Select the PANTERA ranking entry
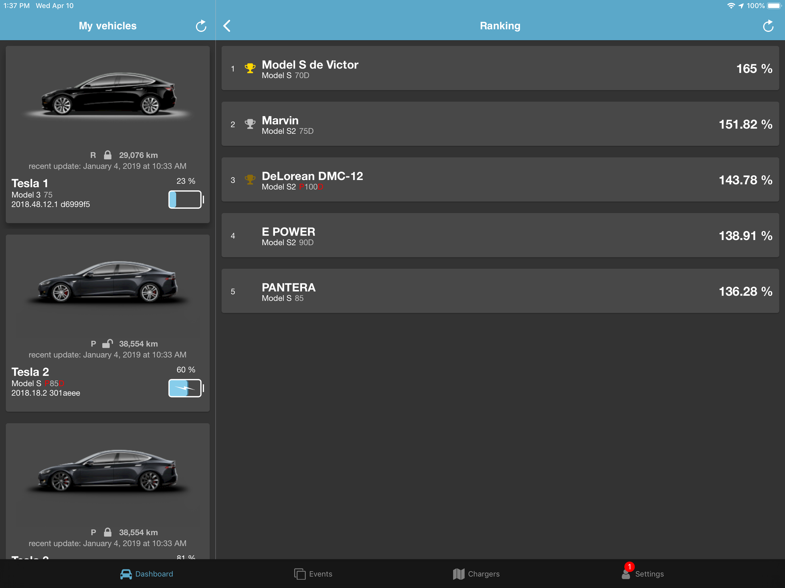The width and height of the screenshot is (785, 588). (500, 291)
